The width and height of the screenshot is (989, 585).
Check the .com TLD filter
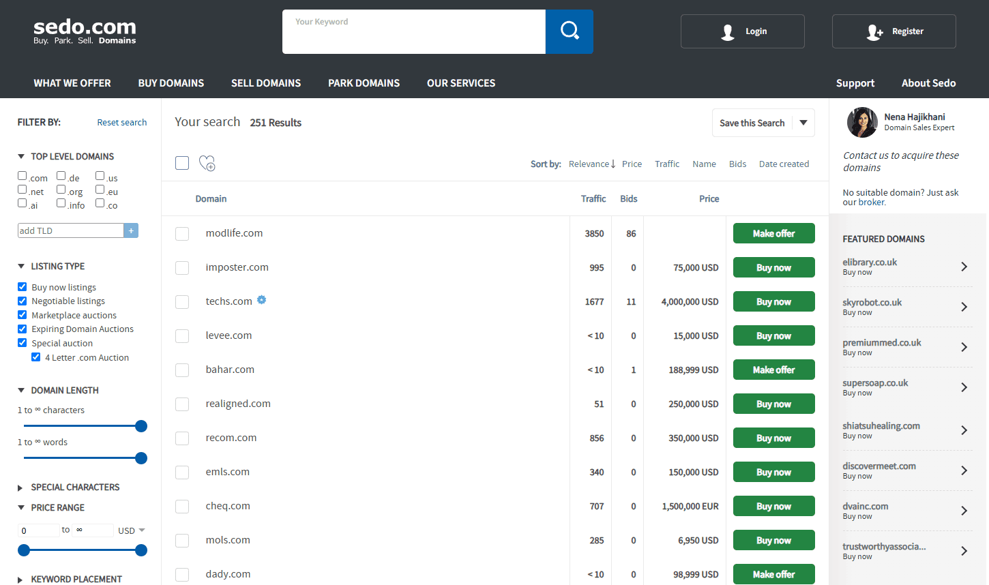click(x=22, y=175)
